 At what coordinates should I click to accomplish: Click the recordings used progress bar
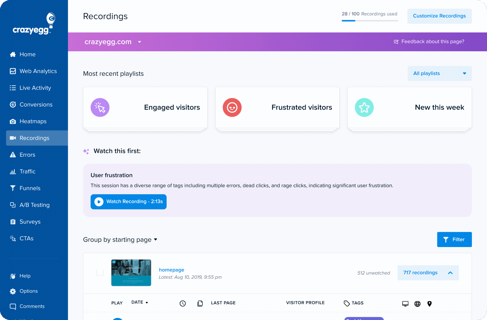coord(370,21)
